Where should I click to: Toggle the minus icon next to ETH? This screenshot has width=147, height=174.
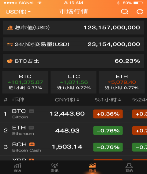[x=31, y=128]
